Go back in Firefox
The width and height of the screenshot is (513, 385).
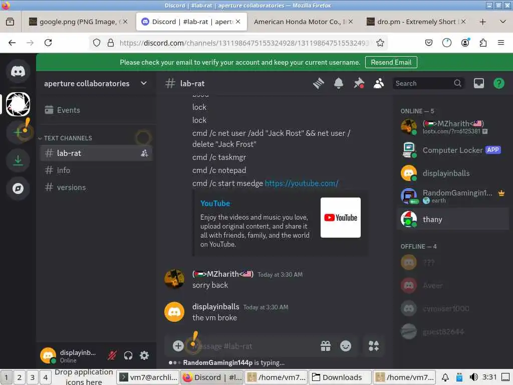(x=12, y=43)
